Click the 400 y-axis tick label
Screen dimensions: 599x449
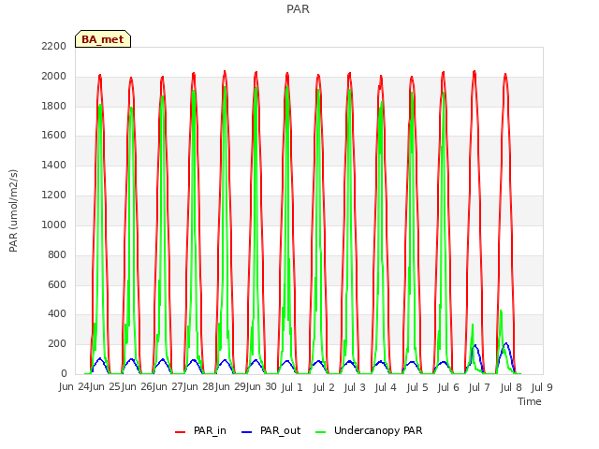pos(57,314)
